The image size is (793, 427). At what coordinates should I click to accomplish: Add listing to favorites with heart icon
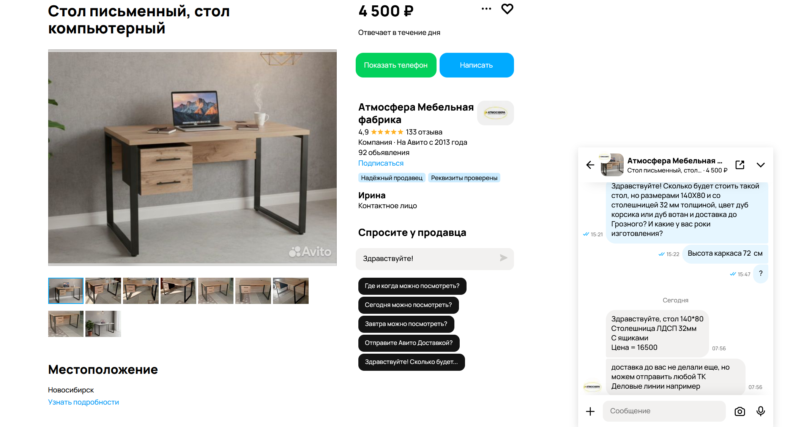[507, 9]
